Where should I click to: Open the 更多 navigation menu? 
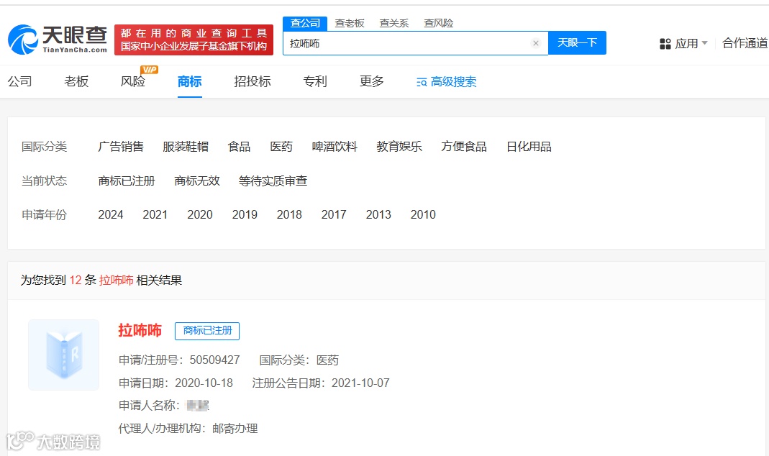(x=372, y=81)
